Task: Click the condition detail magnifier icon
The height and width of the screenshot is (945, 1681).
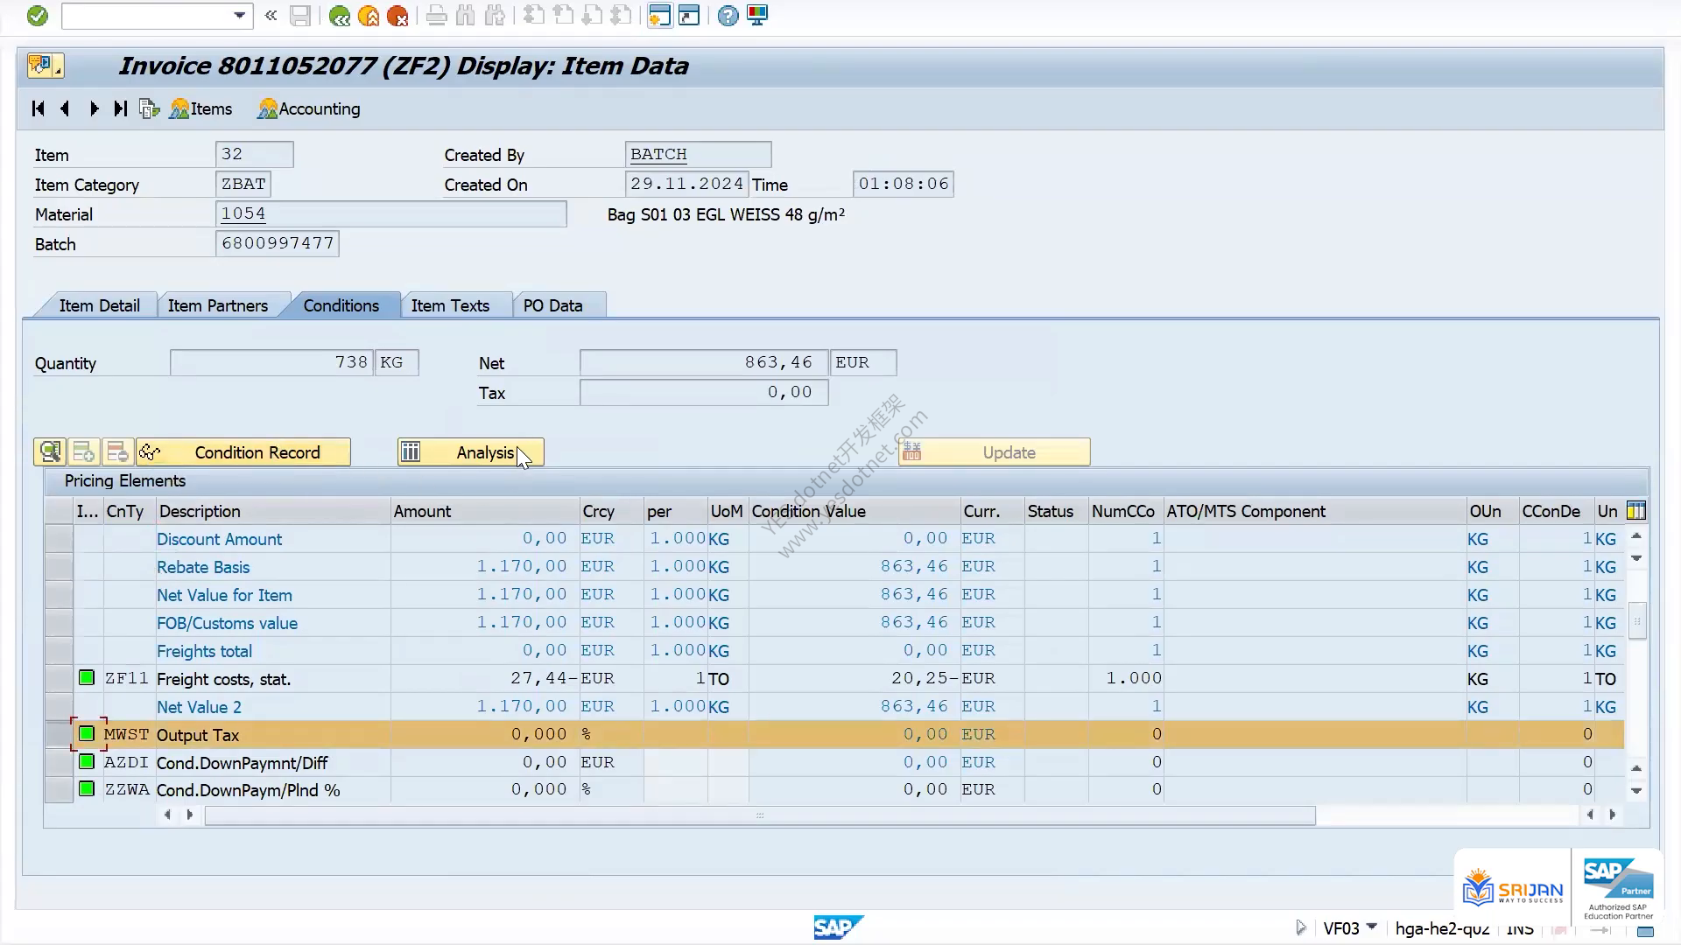Action: pyautogui.click(x=50, y=452)
